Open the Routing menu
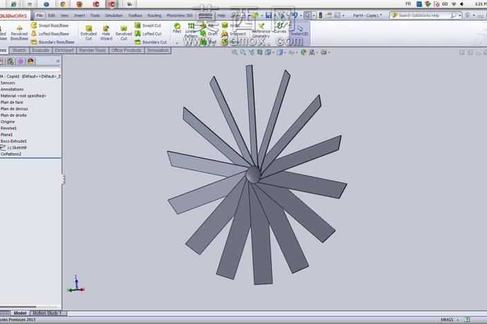The height and width of the screenshot is (324, 487). (x=154, y=15)
